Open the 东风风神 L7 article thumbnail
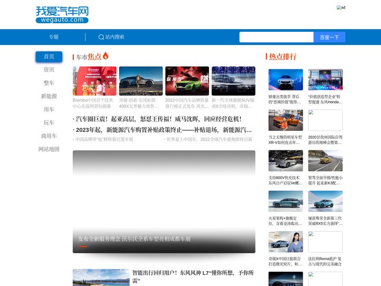The image size is (381, 286). [101, 278]
